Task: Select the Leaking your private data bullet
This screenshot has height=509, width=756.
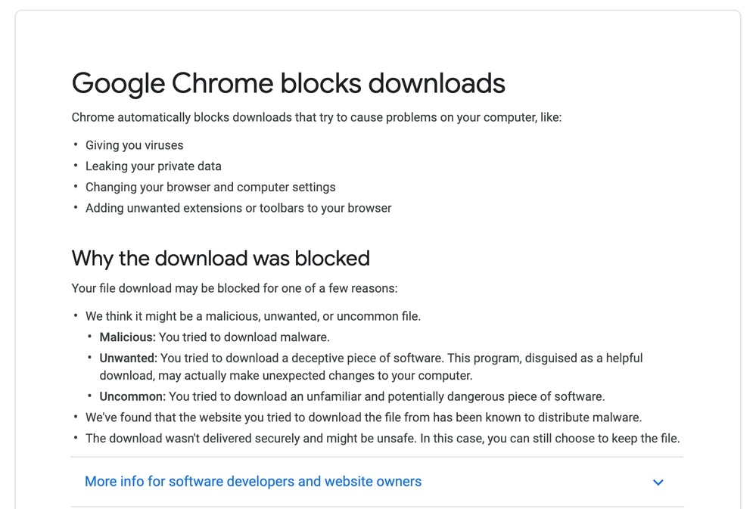Action: coord(154,166)
